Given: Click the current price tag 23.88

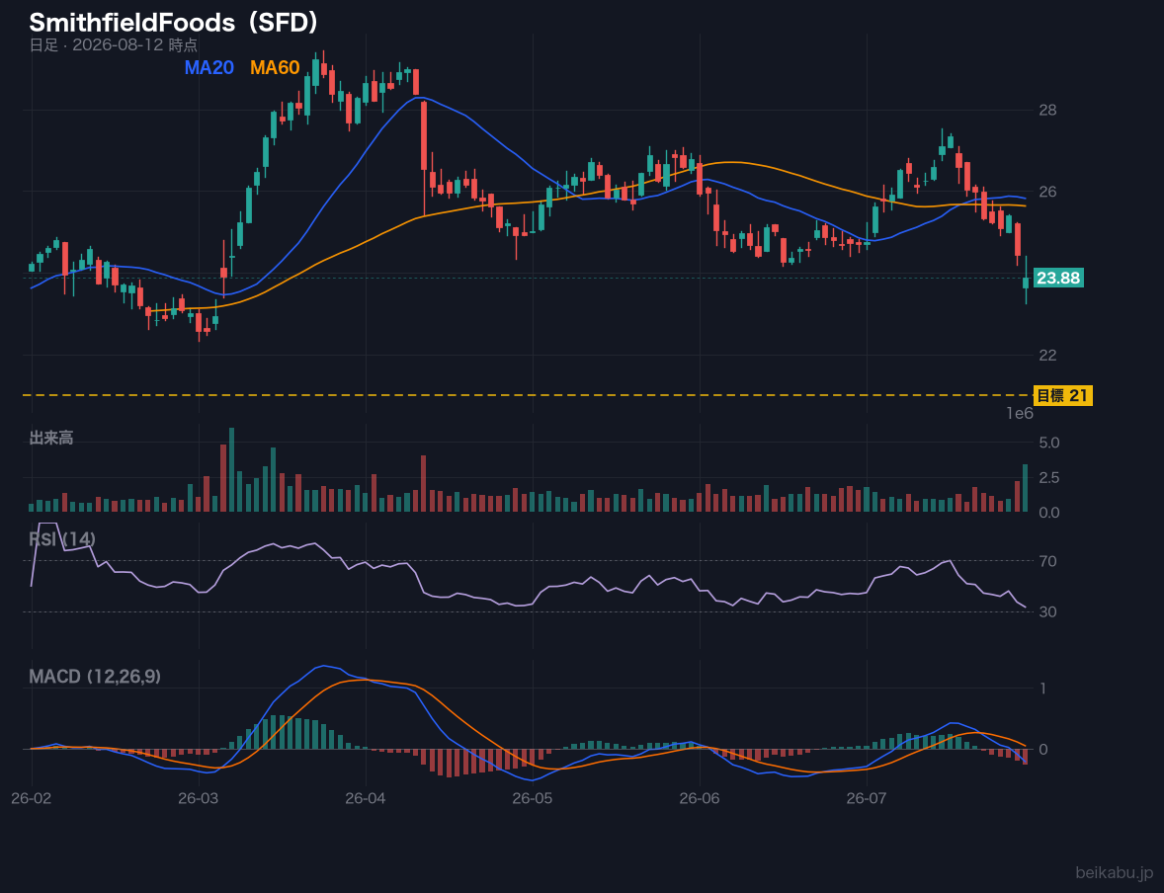Looking at the screenshot, I should pyautogui.click(x=1058, y=279).
